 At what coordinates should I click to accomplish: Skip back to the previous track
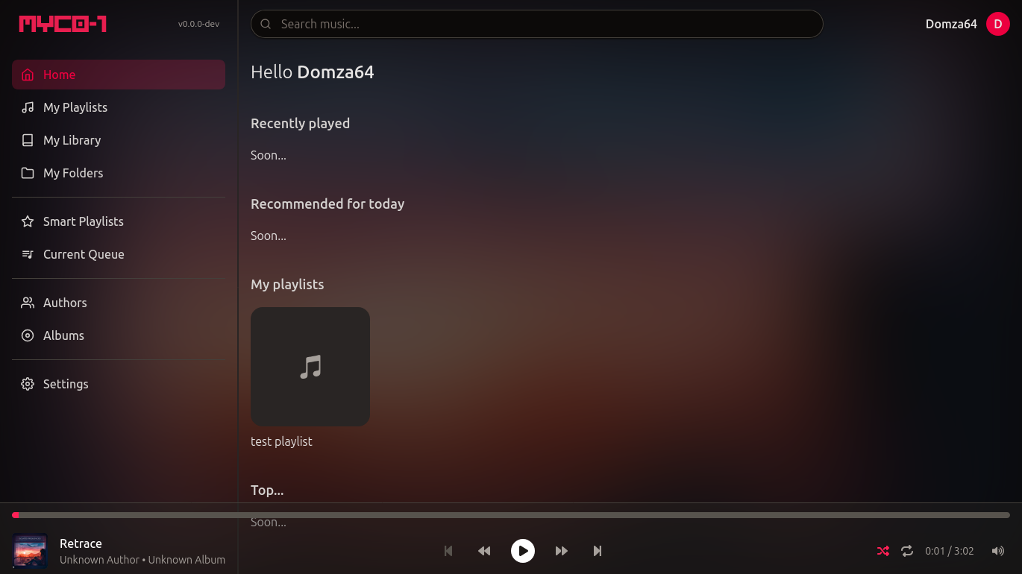(x=448, y=551)
